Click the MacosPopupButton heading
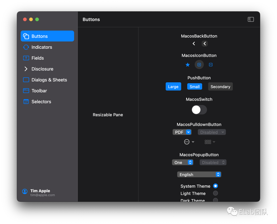 tap(199, 155)
